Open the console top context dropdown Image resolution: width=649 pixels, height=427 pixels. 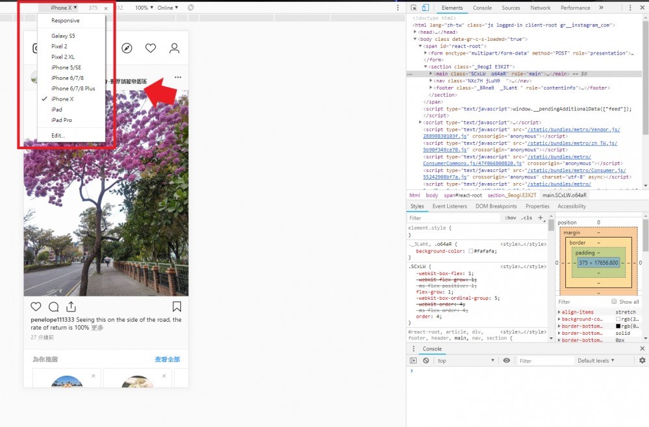(465, 360)
